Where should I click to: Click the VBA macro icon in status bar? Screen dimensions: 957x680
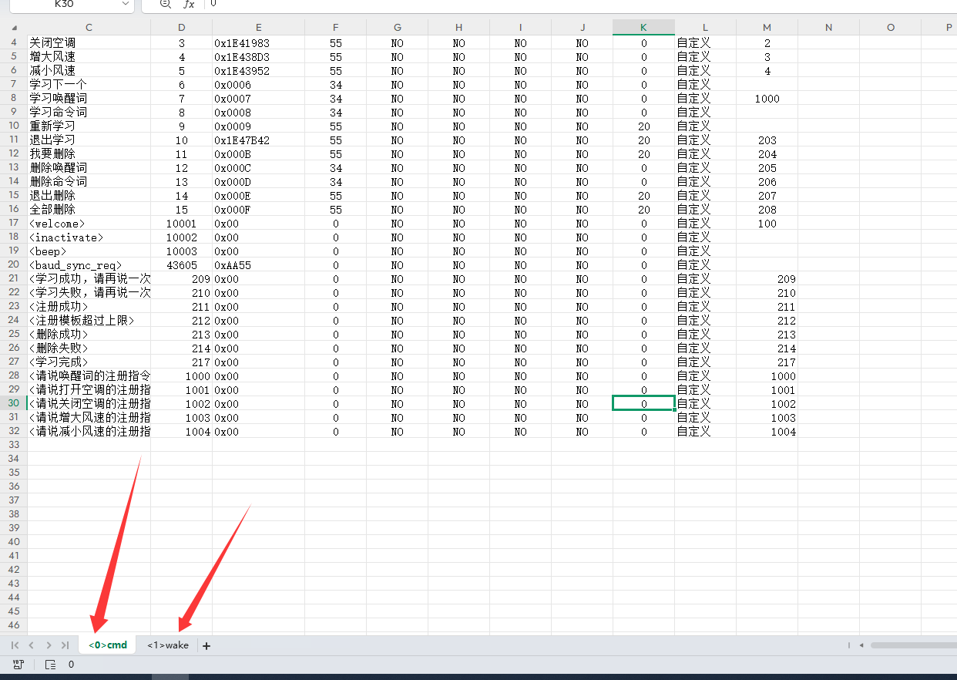pos(18,664)
